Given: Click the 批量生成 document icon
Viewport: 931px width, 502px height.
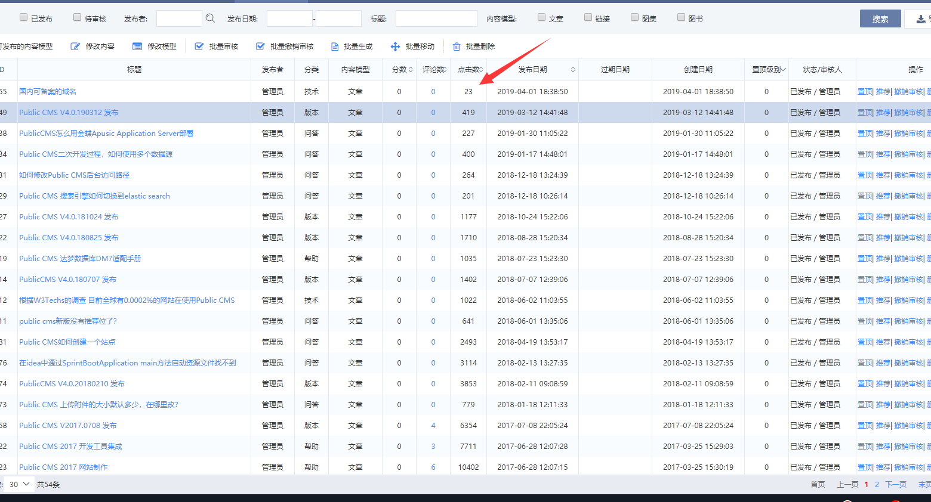Looking at the screenshot, I should [x=335, y=47].
